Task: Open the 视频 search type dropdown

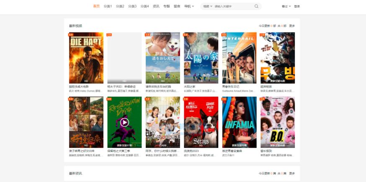Action: click(x=208, y=6)
